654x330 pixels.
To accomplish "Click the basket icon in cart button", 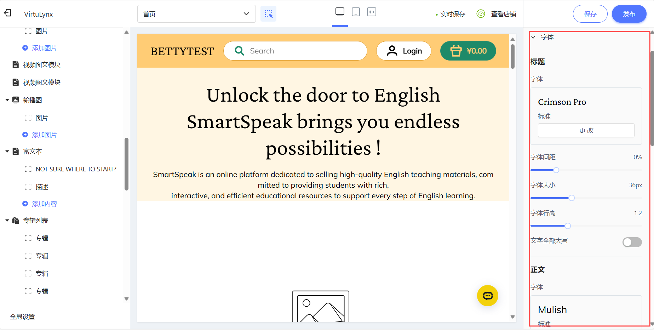I will (456, 51).
